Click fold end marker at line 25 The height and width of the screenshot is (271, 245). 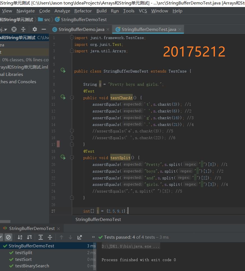72,198
